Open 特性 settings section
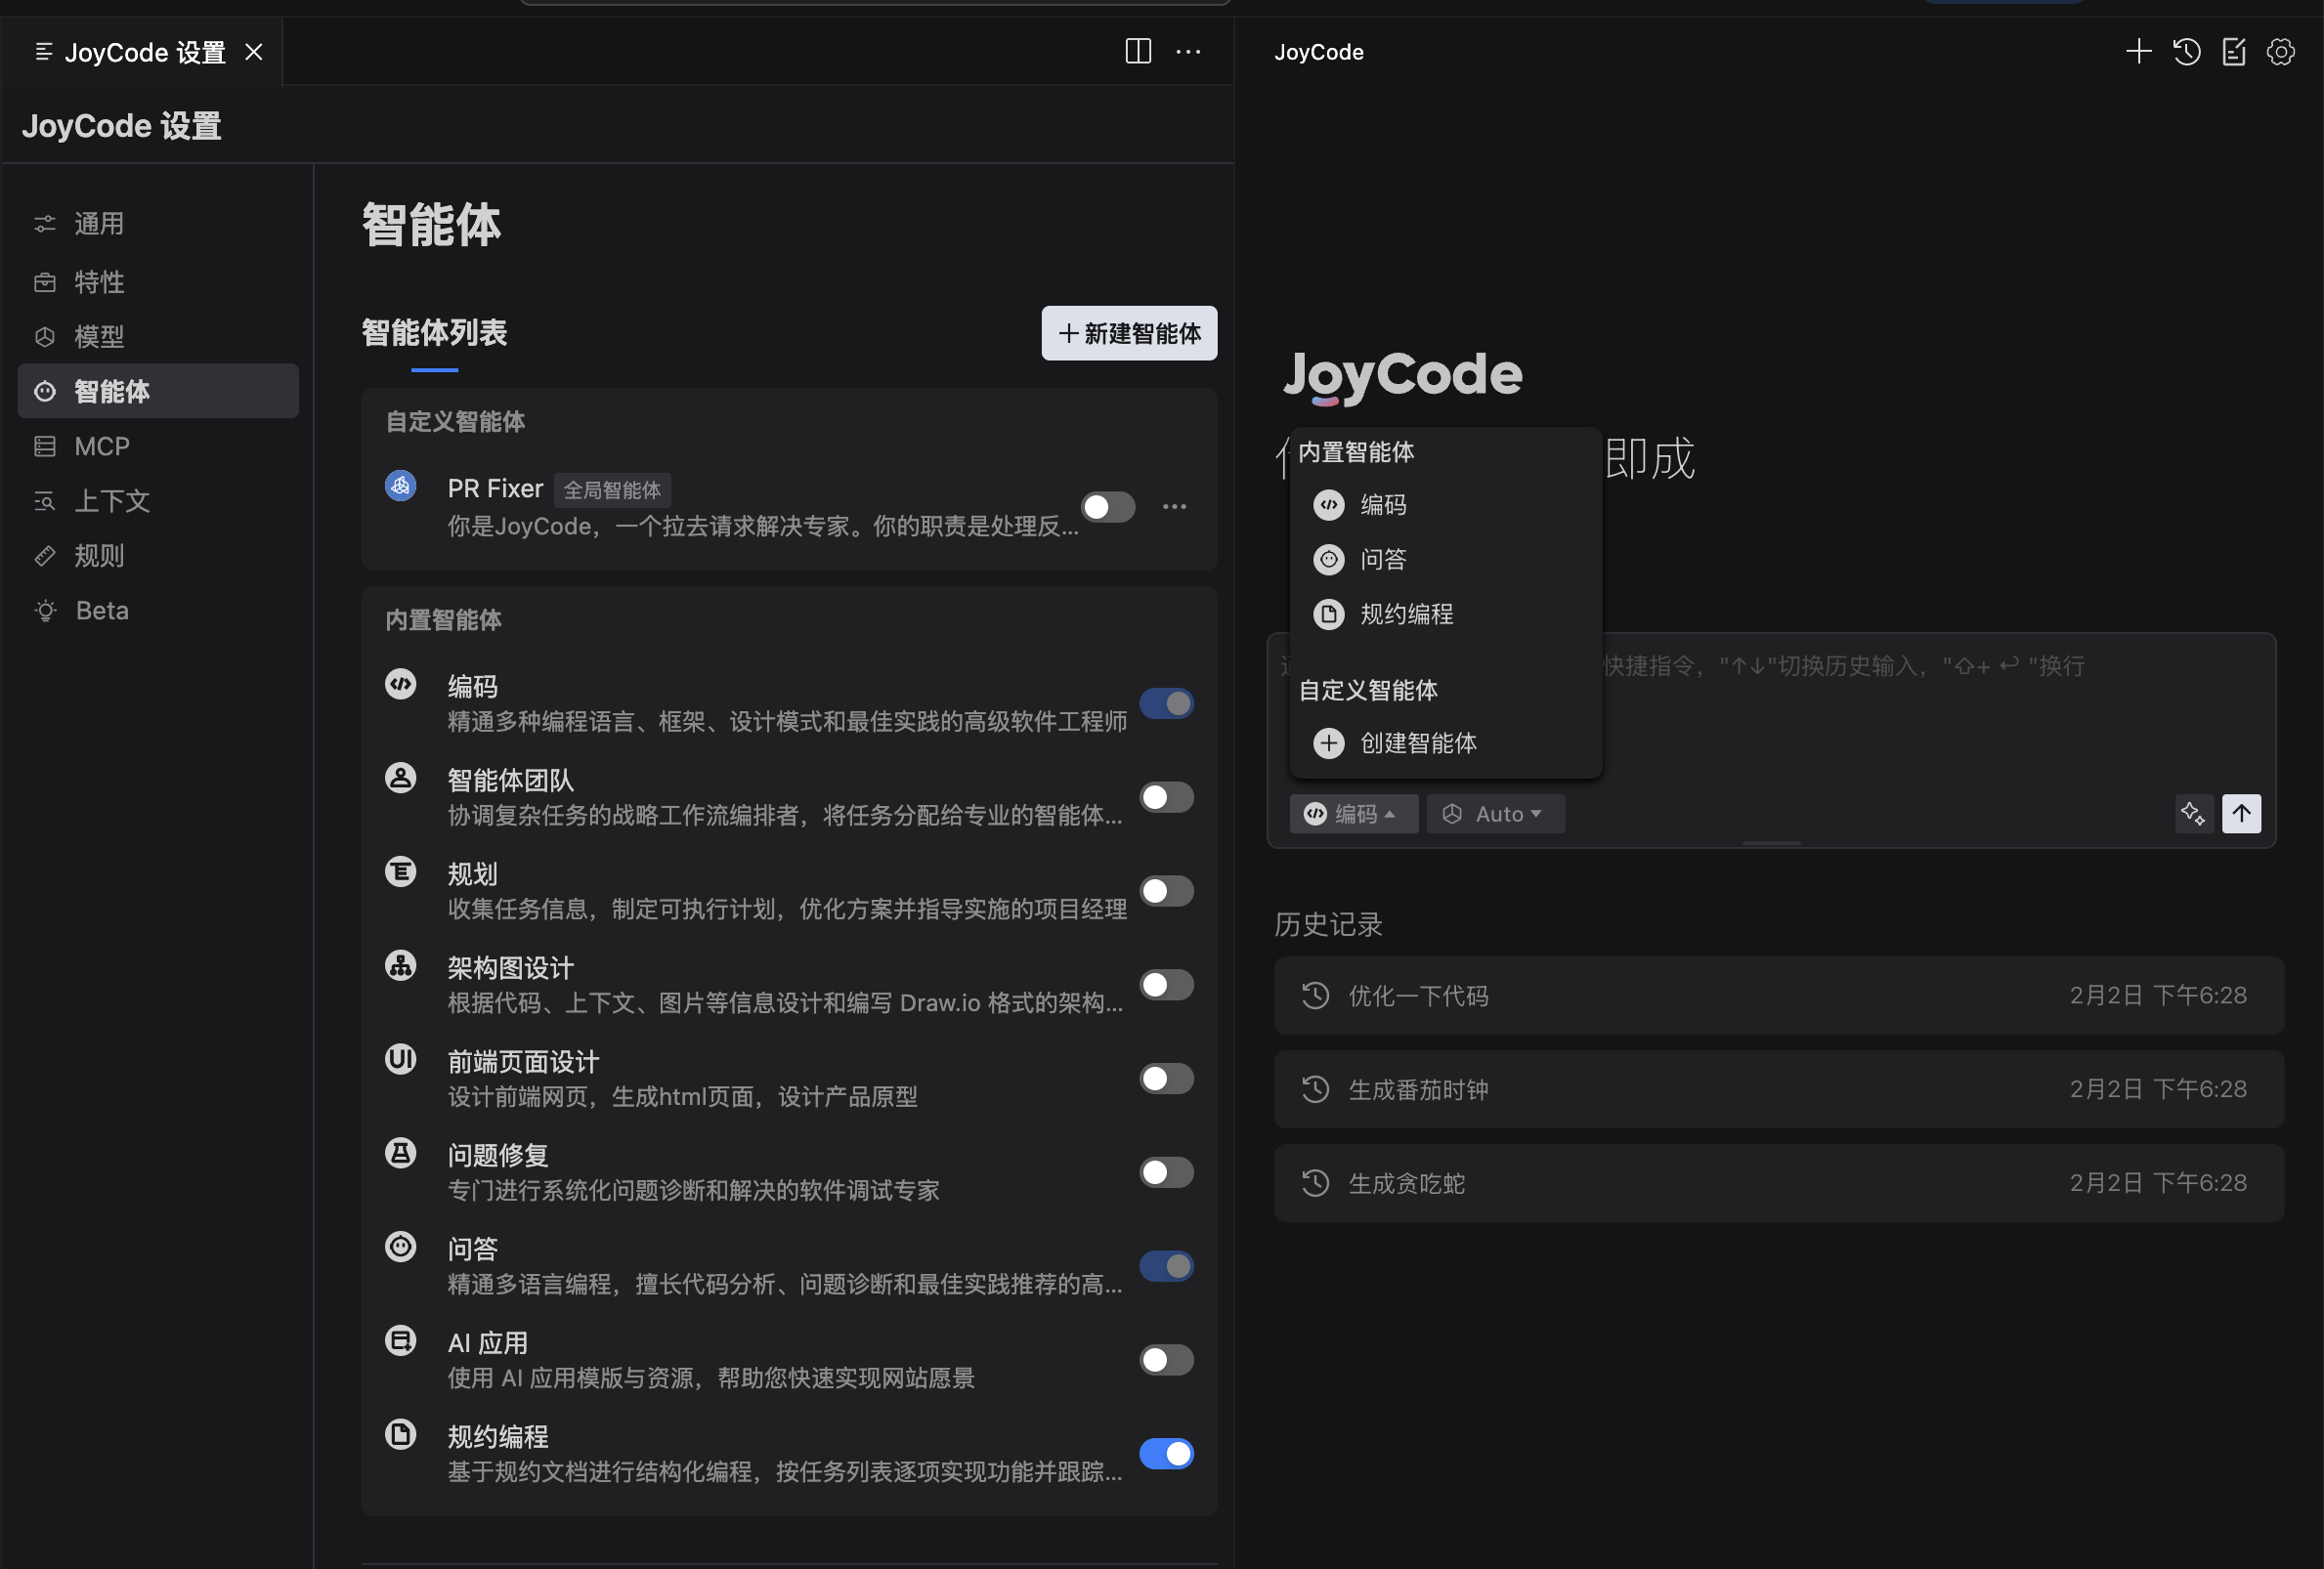2324x1569 pixels. point(158,281)
